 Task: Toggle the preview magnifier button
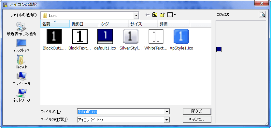pos(262,15)
